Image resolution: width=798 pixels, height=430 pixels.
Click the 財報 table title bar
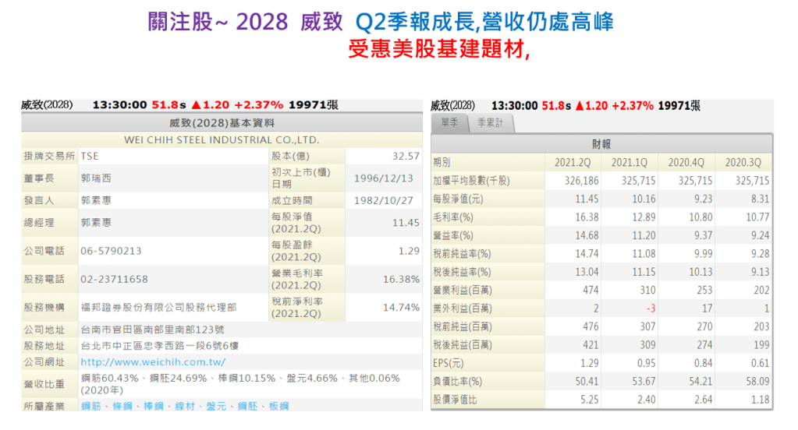click(x=601, y=144)
